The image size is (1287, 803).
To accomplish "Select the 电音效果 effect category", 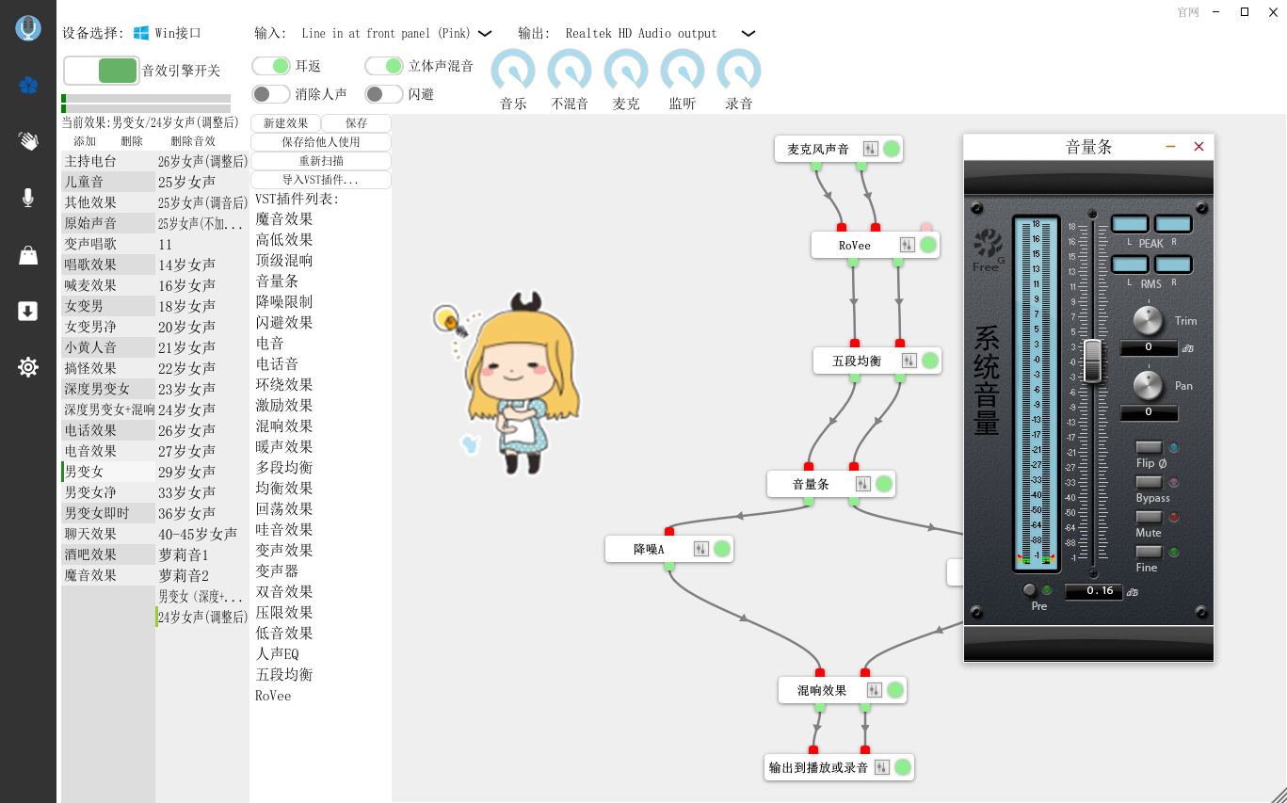I will (x=108, y=451).
